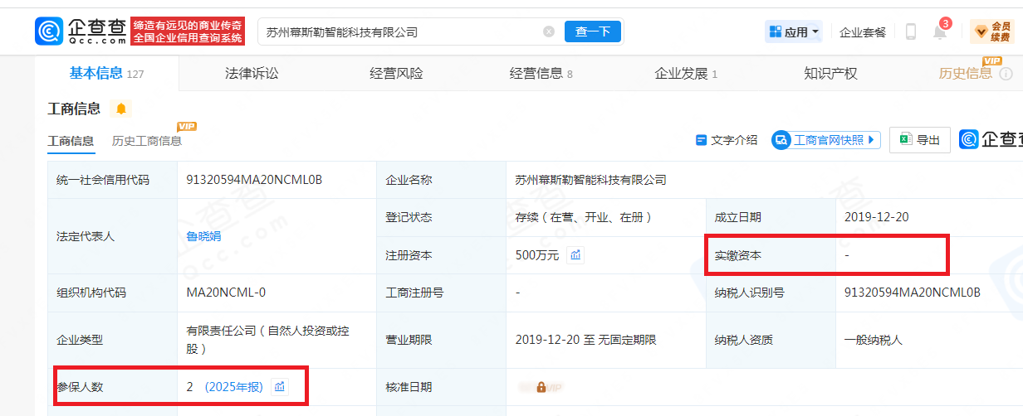Open the 工商官网快照 button
This screenshot has height=416, width=1023.
point(825,140)
